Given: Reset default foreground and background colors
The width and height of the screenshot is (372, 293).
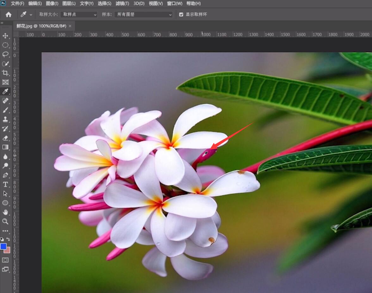Looking at the screenshot, I should tap(2, 239).
